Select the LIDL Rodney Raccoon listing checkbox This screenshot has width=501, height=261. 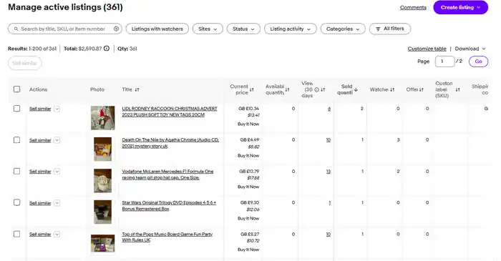point(17,109)
